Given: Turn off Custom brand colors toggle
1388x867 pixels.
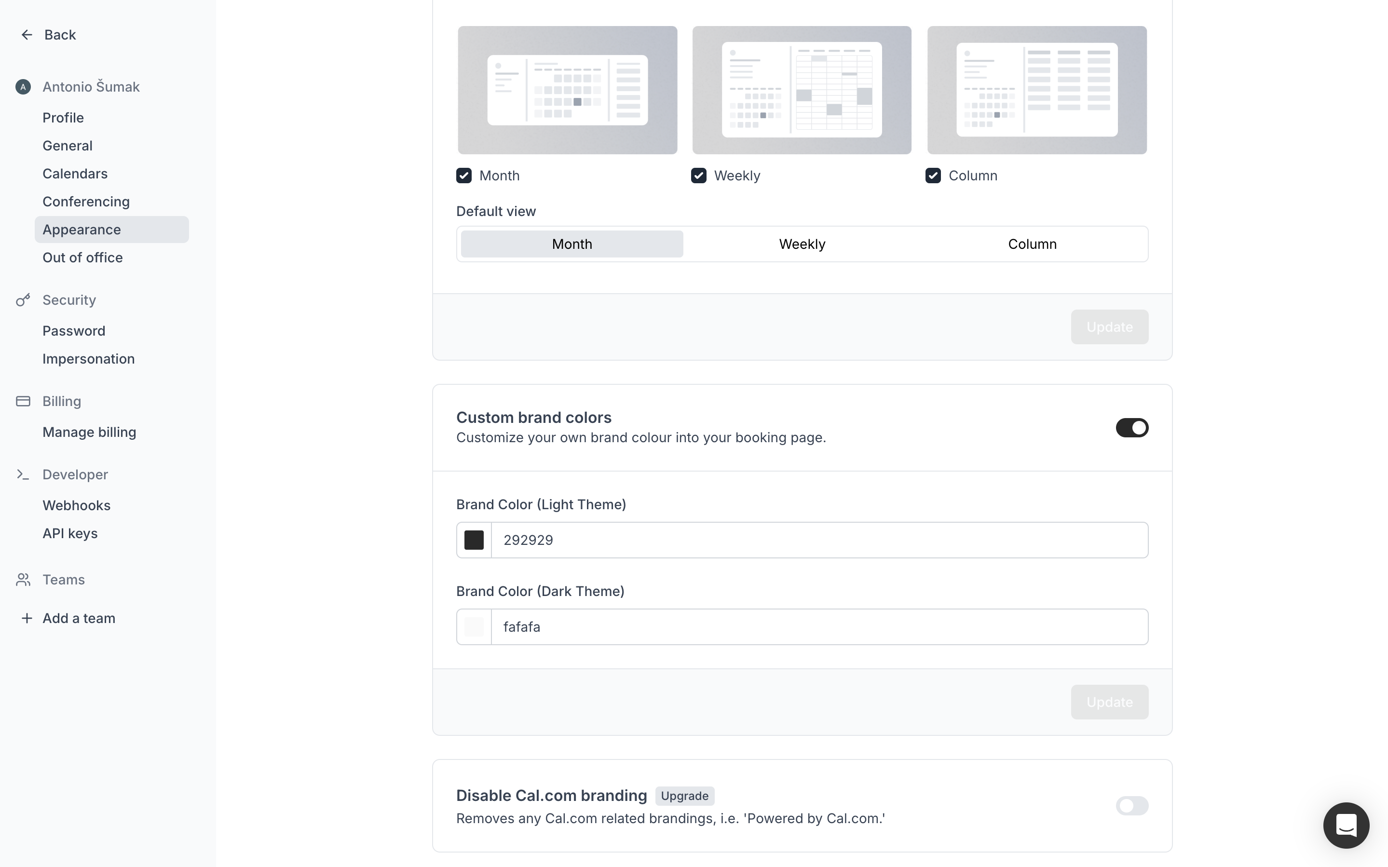Looking at the screenshot, I should pos(1131,428).
